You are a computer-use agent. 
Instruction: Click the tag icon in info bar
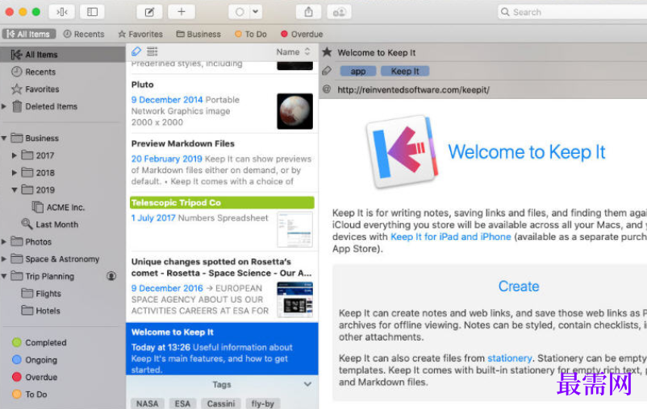(x=327, y=71)
